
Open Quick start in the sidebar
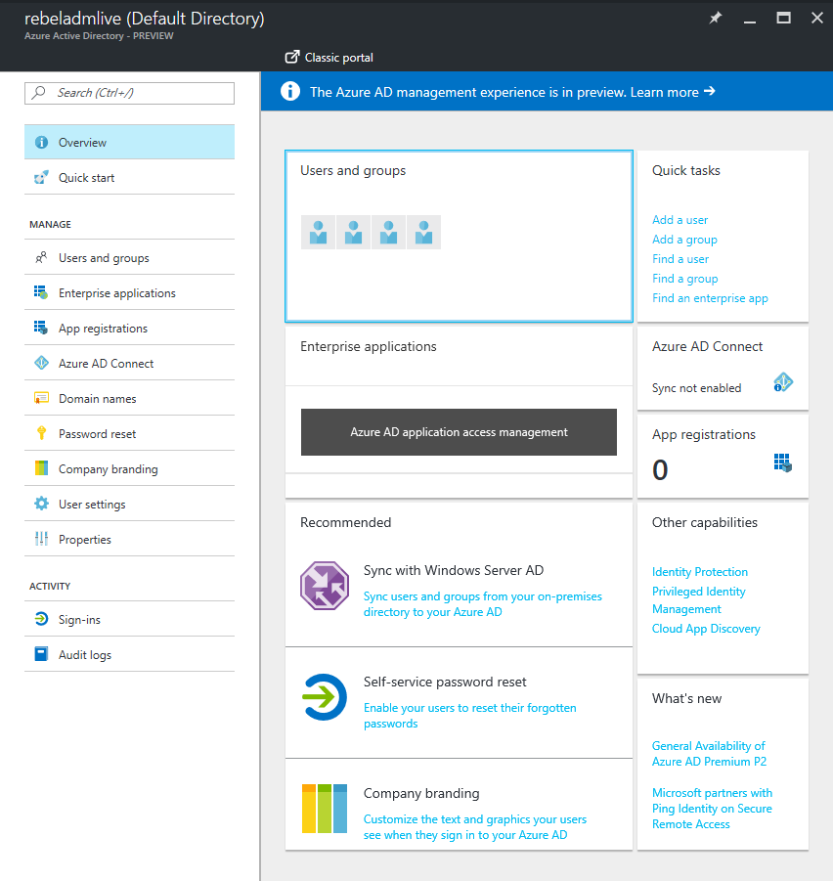[129, 178]
